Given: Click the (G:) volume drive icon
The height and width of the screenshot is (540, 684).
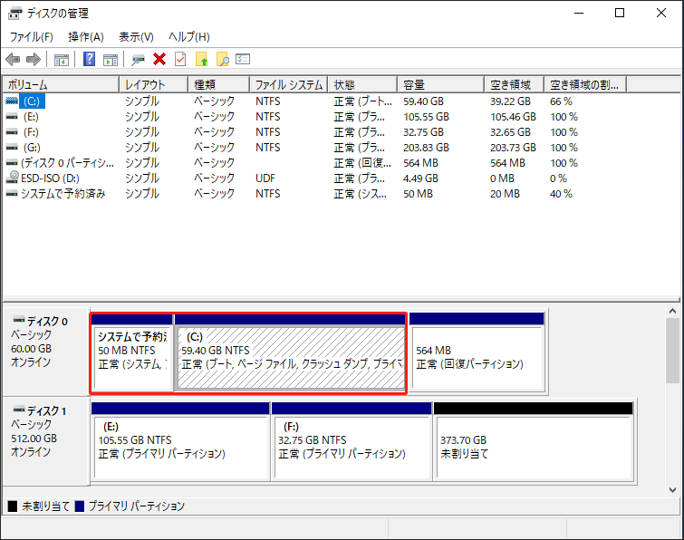Looking at the screenshot, I should (12, 147).
